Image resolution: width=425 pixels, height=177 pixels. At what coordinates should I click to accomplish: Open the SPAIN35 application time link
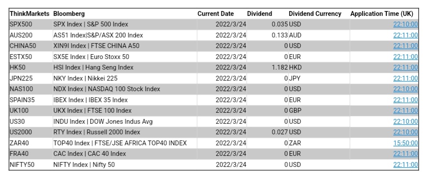pos(405,100)
